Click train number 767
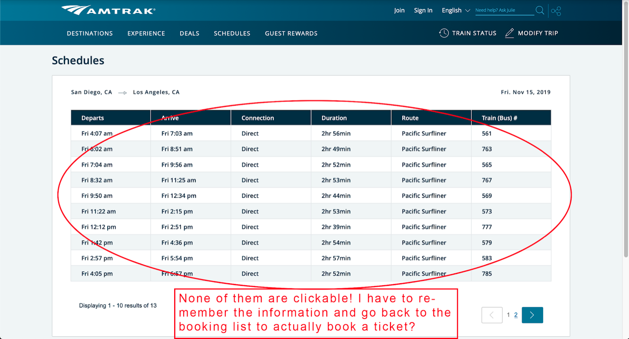The image size is (629, 339). tap(486, 180)
